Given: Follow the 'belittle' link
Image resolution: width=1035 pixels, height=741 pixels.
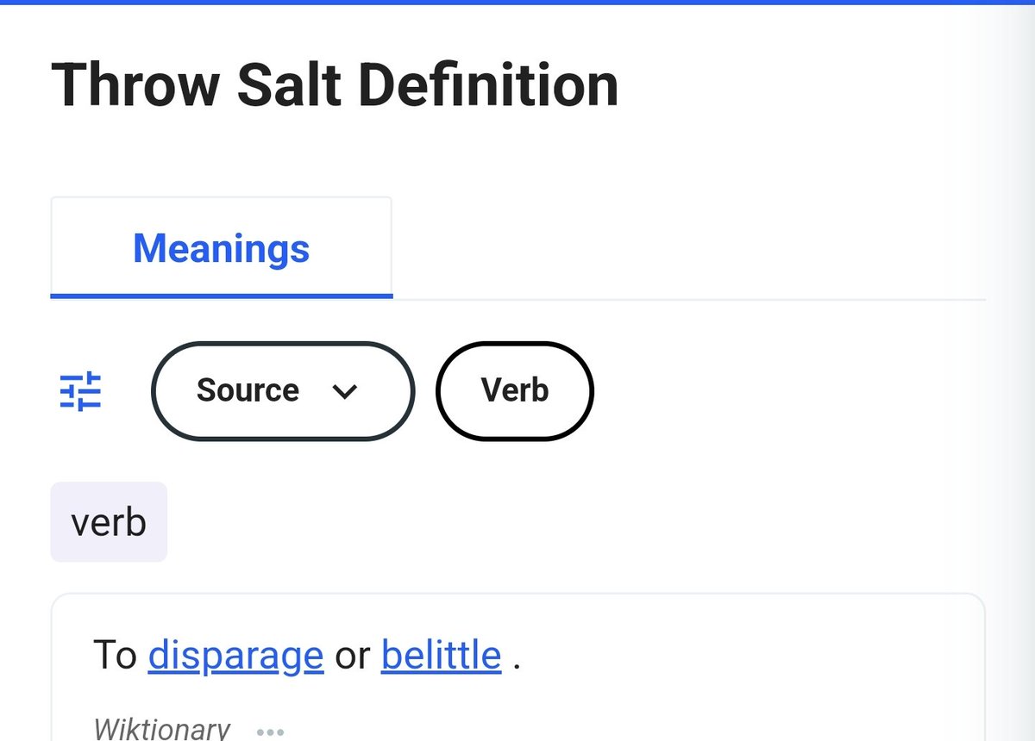Looking at the screenshot, I should (x=441, y=656).
